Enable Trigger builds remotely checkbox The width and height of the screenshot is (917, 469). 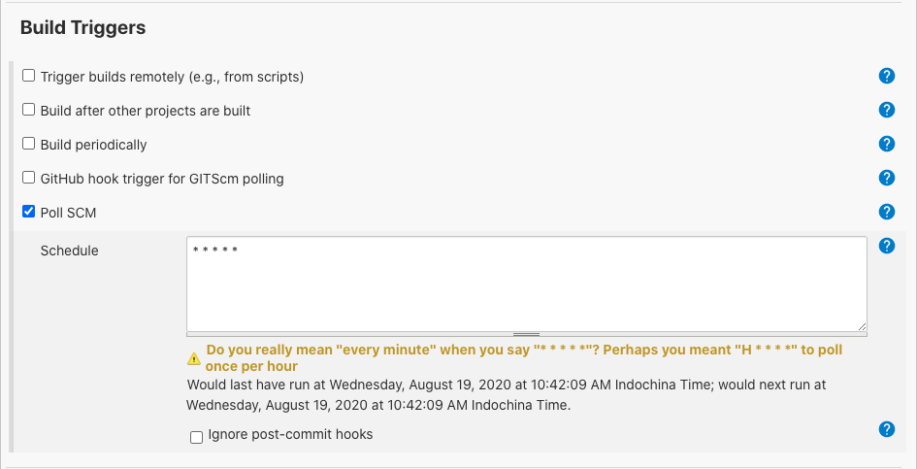point(29,76)
